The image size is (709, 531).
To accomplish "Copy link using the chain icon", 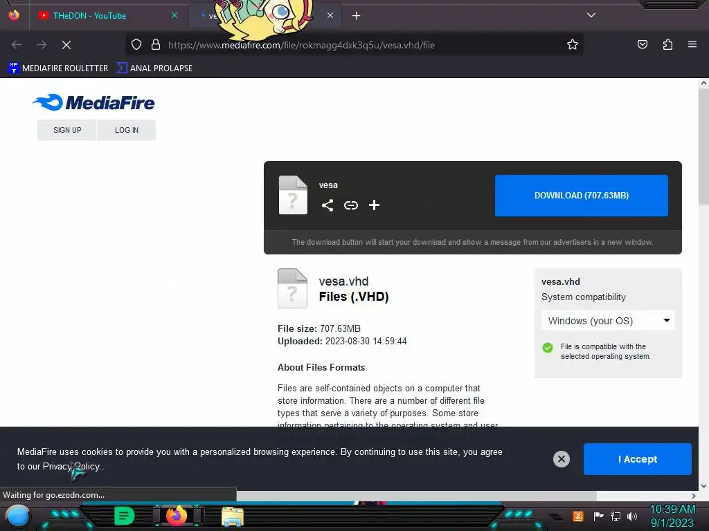I will pyautogui.click(x=351, y=205).
